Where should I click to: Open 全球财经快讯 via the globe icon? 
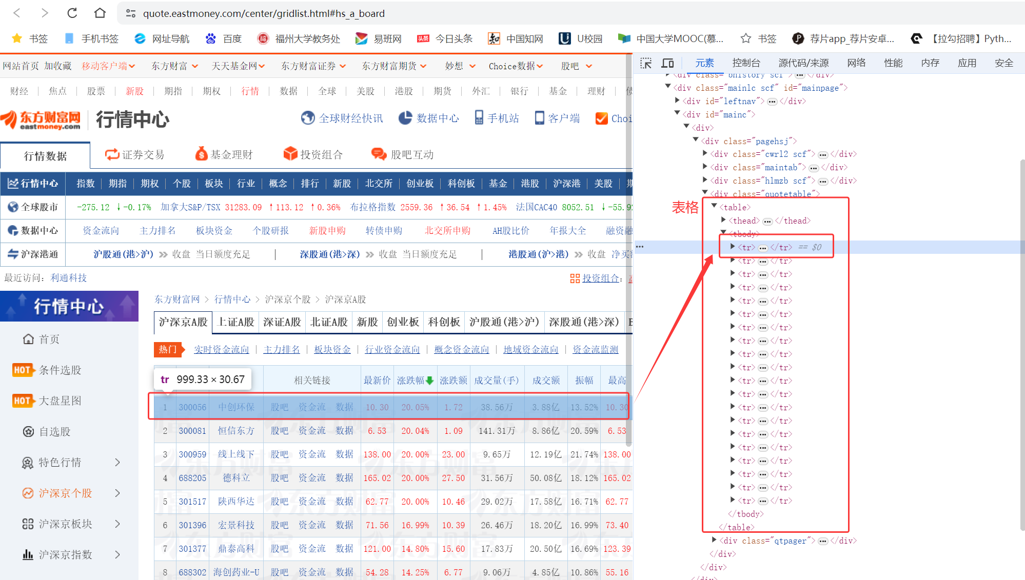308,117
